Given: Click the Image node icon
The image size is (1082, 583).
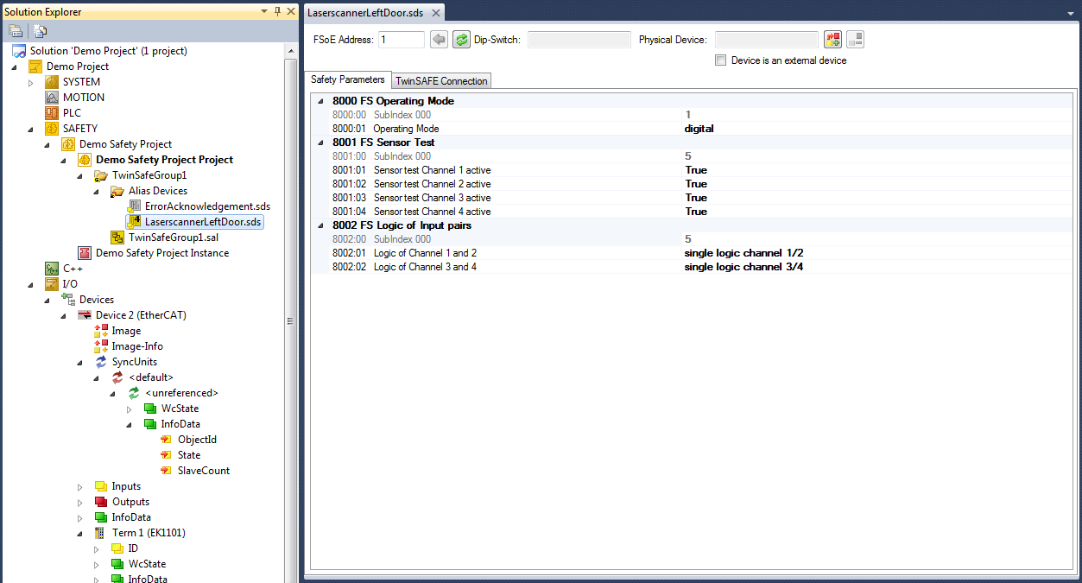Looking at the screenshot, I should pyautogui.click(x=101, y=331).
